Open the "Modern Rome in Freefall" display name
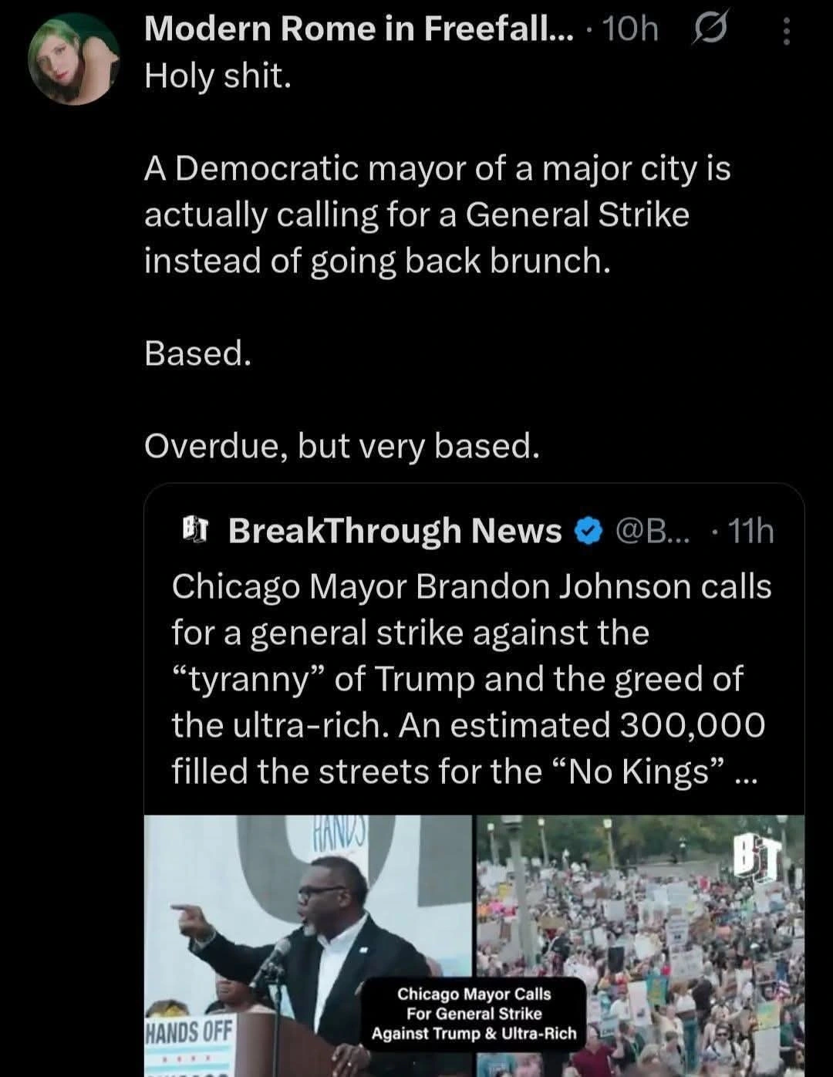The width and height of the screenshot is (833, 1077). pyautogui.click(x=359, y=29)
